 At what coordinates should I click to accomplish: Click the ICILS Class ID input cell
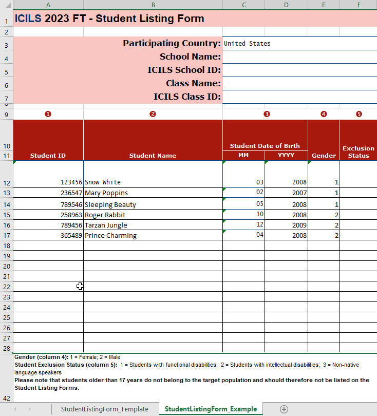tap(299, 97)
